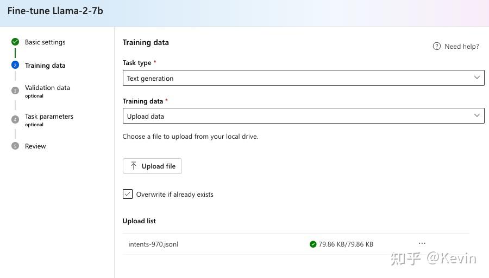Jump to the Review step

(x=35, y=146)
